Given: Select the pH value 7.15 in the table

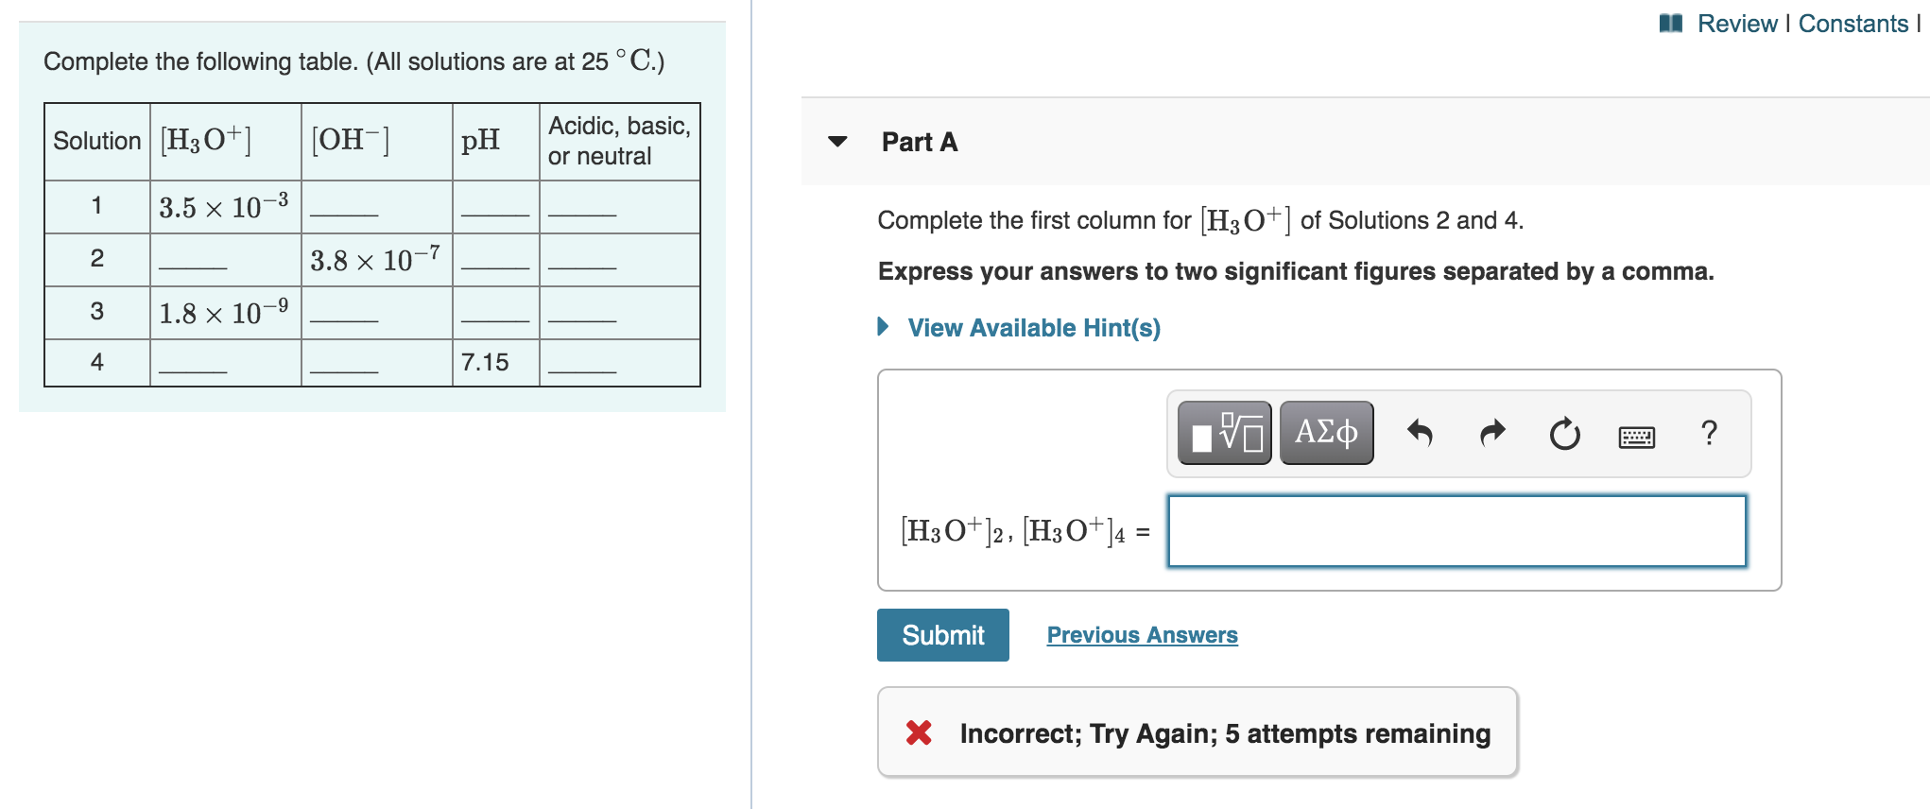Looking at the screenshot, I should (x=484, y=361).
